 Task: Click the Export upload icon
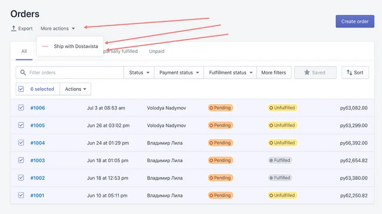tap(14, 29)
